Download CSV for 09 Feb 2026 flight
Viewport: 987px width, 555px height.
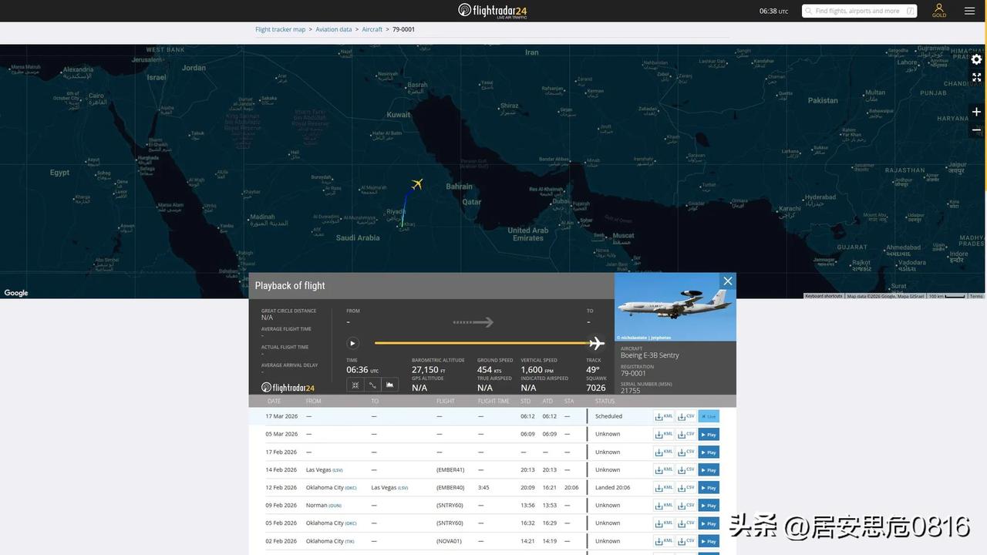point(686,505)
